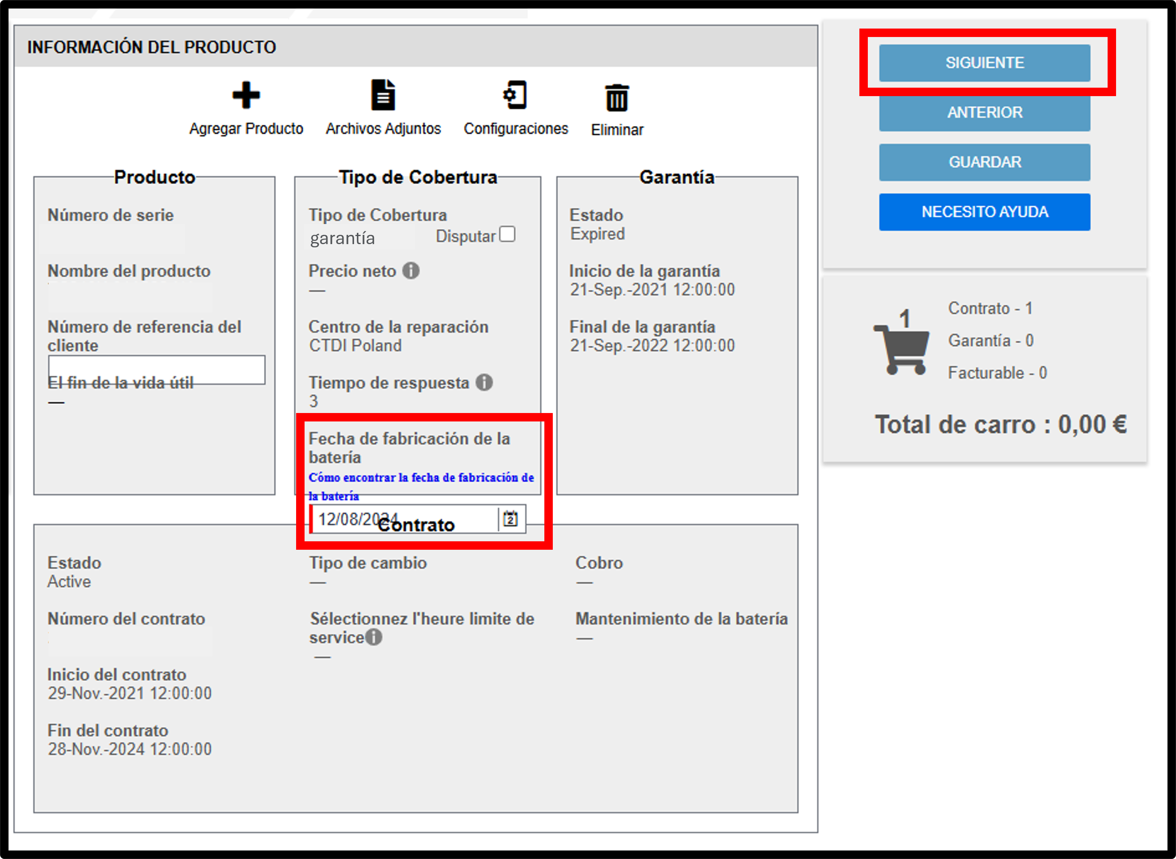Click the Configuraciones label

pyautogui.click(x=516, y=128)
